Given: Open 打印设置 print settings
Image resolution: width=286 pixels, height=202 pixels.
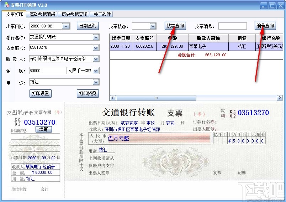Looking at the screenshot, I should [40, 93].
